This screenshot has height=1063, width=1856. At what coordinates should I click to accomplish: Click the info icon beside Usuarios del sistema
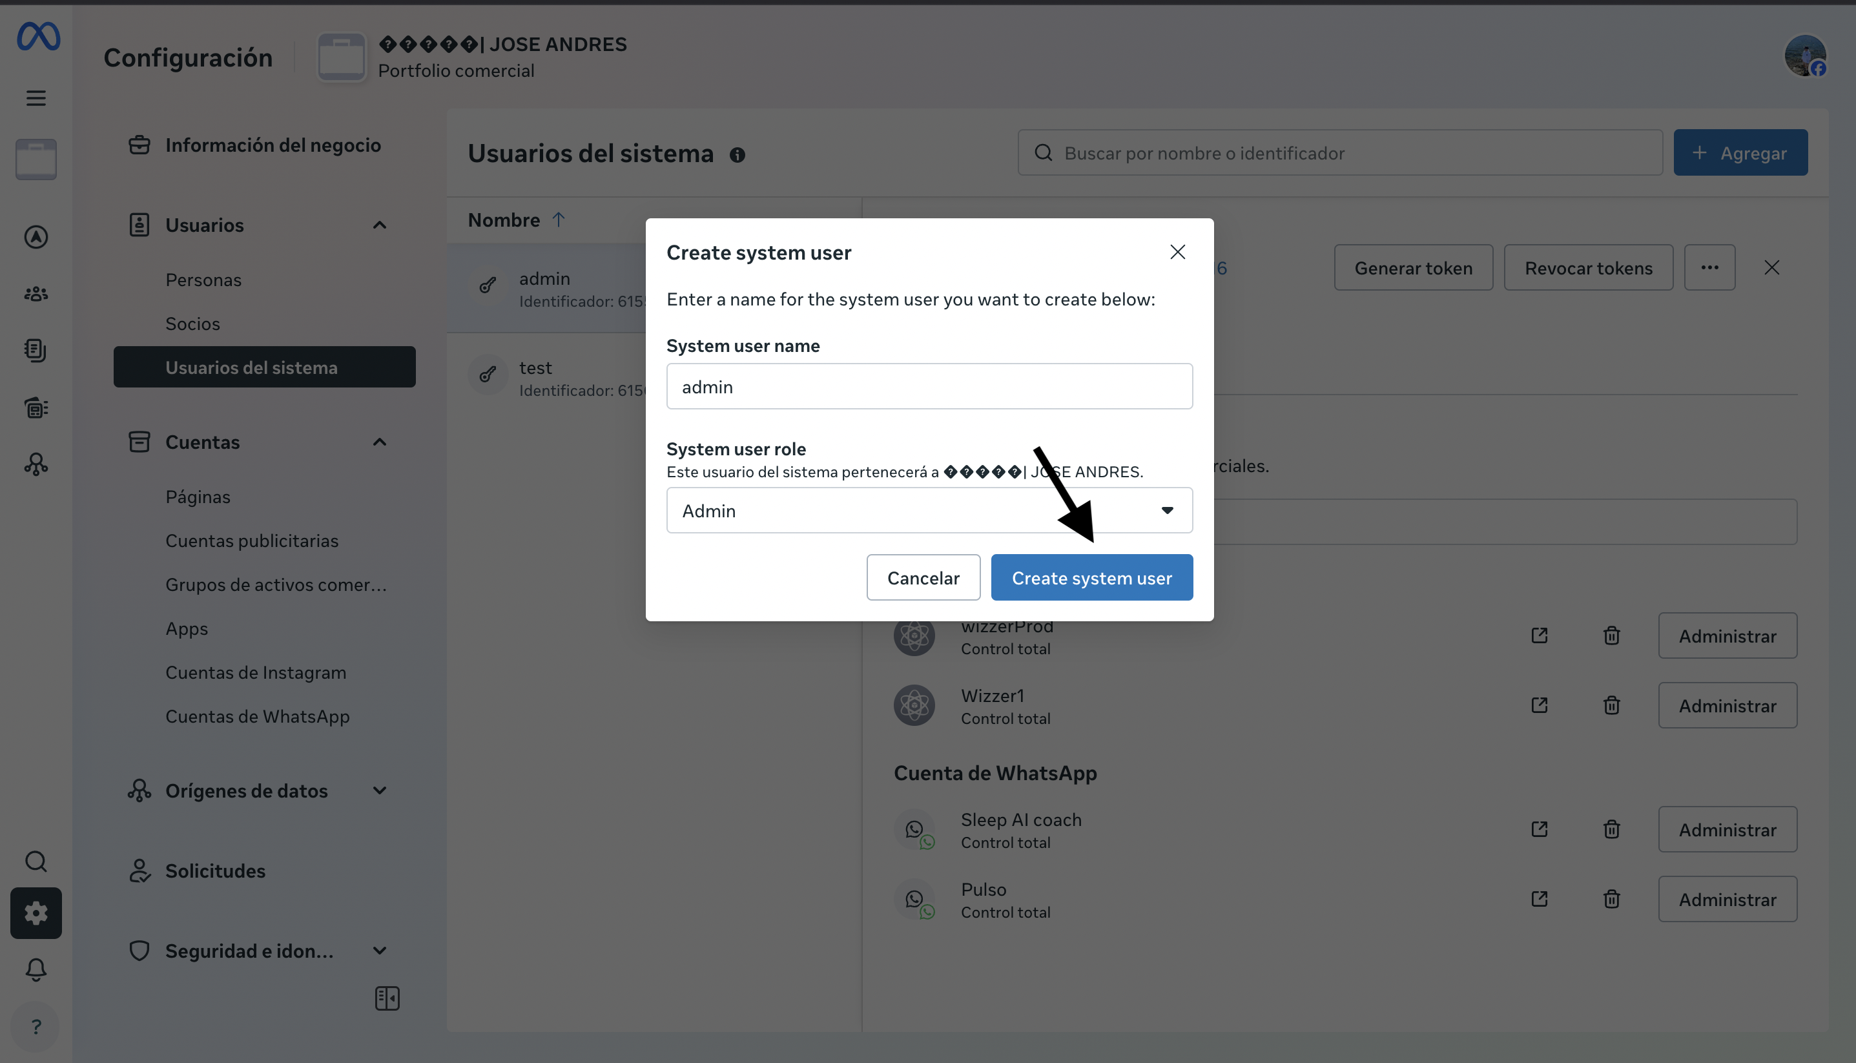tap(737, 155)
